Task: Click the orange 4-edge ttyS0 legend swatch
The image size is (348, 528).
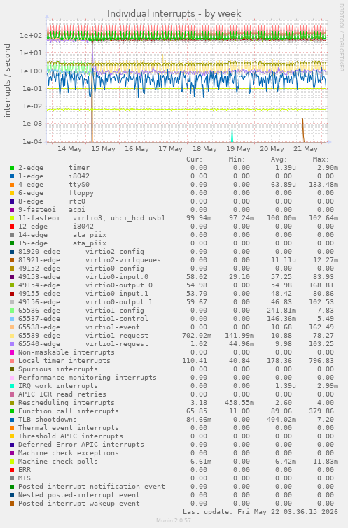Action: pyautogui.click(x=12, y=185)
